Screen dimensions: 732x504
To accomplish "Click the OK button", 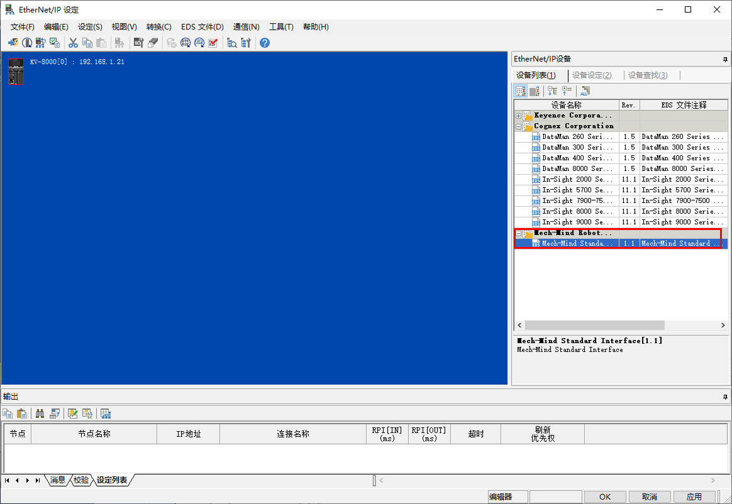I will (604, 496).
